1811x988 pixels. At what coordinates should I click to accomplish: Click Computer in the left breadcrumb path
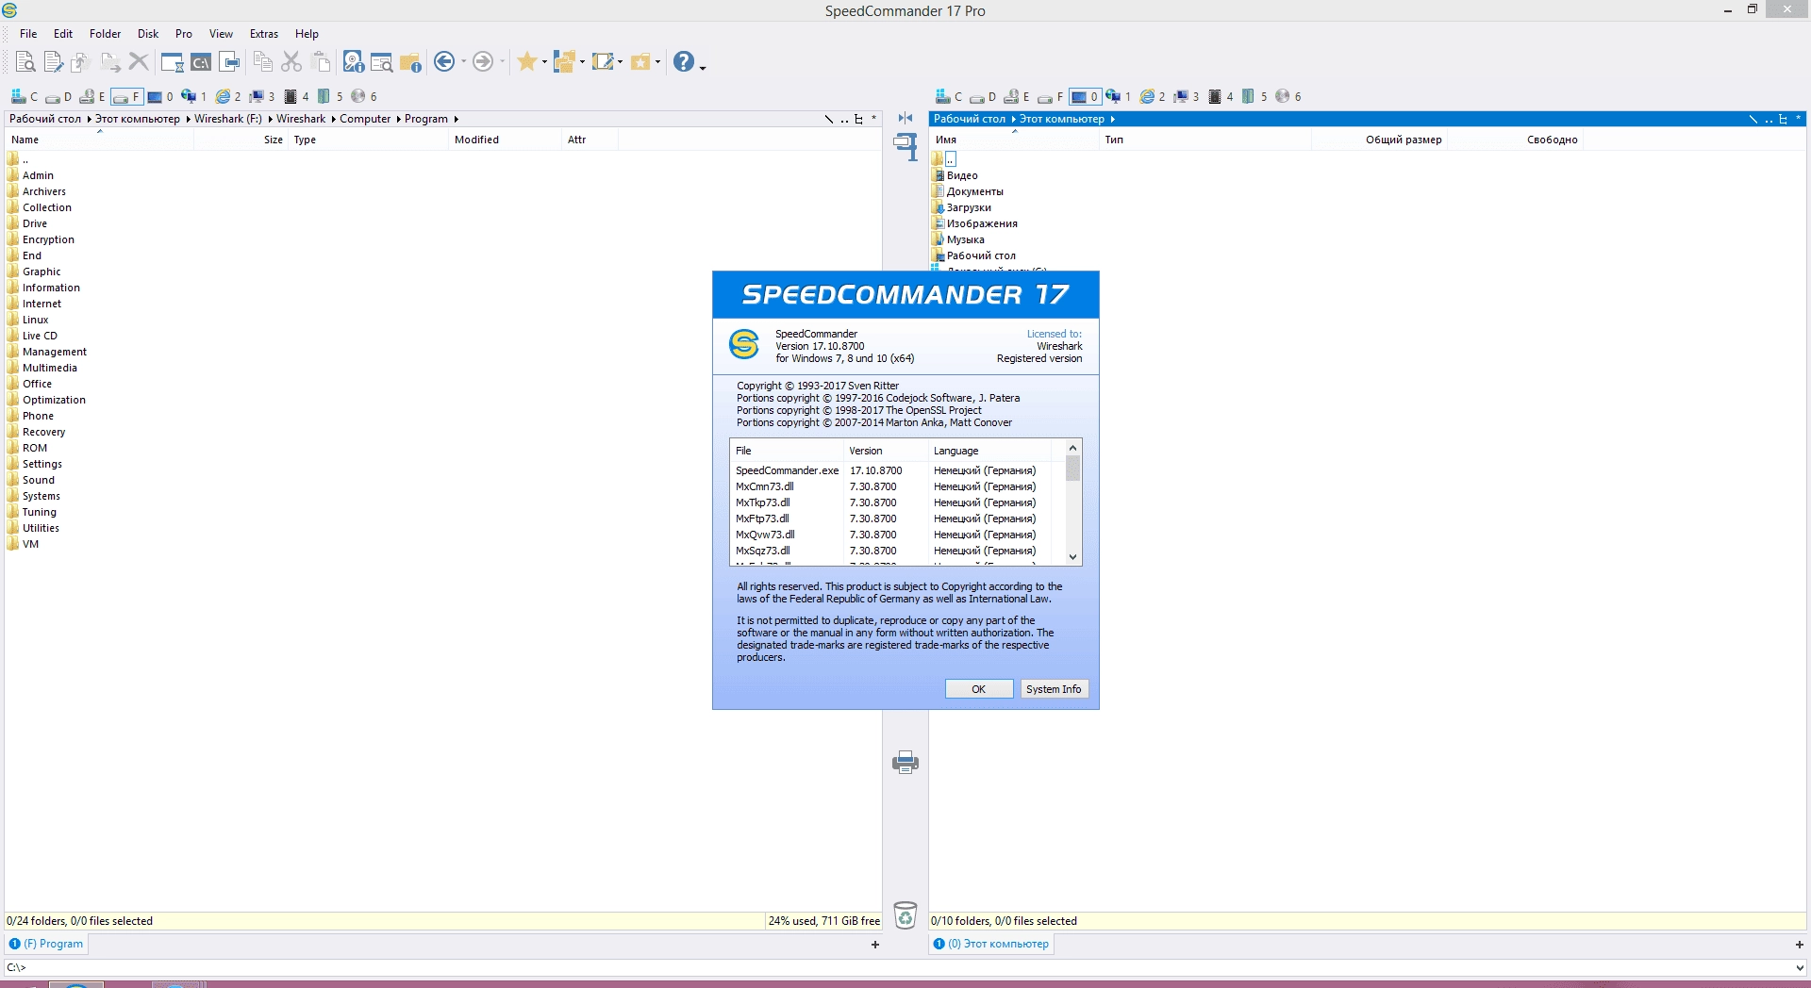pyautogui.click(x=365, y=119)
